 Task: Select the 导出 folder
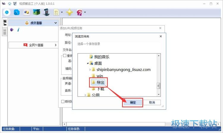point(98,82)
